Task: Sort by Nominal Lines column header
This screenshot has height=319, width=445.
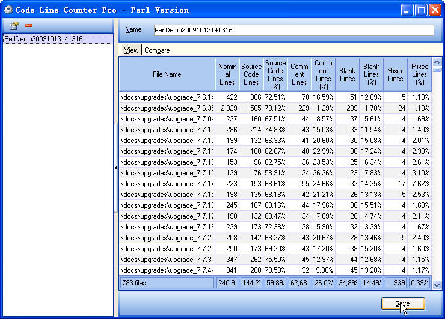Action: 227,74
